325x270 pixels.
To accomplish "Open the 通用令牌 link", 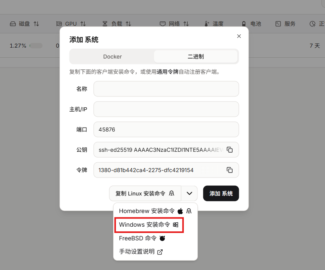I will pyautogui.click(x=167, y=72).
